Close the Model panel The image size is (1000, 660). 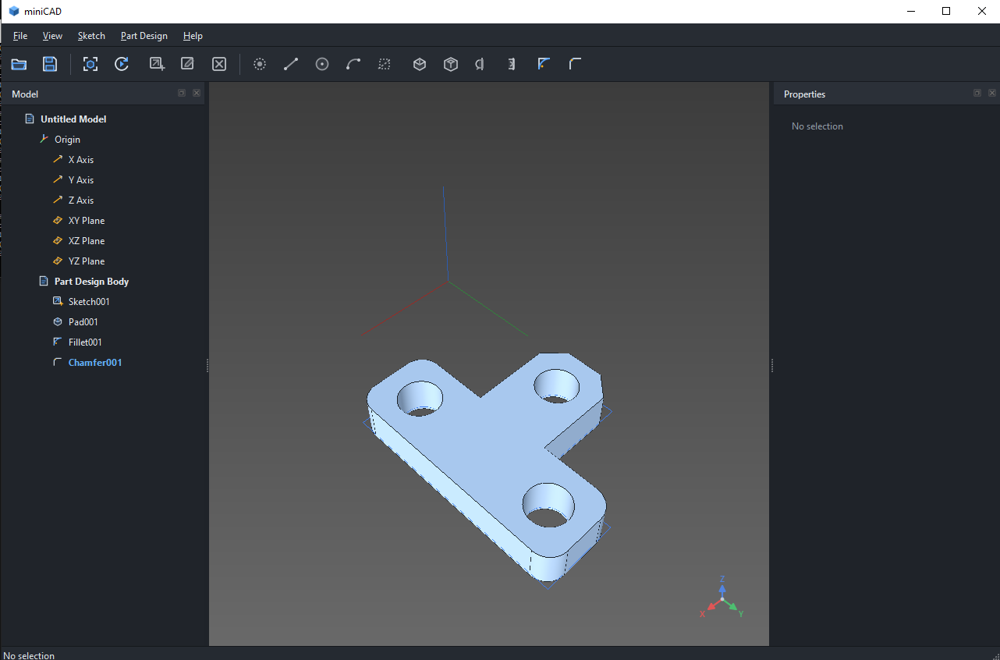click(x=197, y=93)
